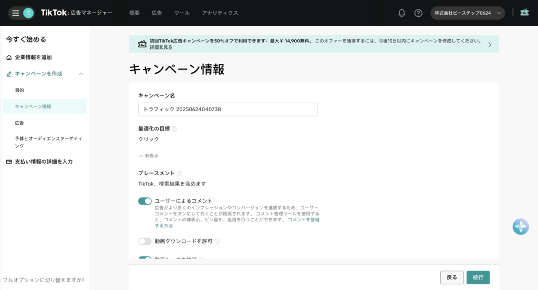Open the アナリティクス menu
The image size is (538, 290).
coord(220,13)
